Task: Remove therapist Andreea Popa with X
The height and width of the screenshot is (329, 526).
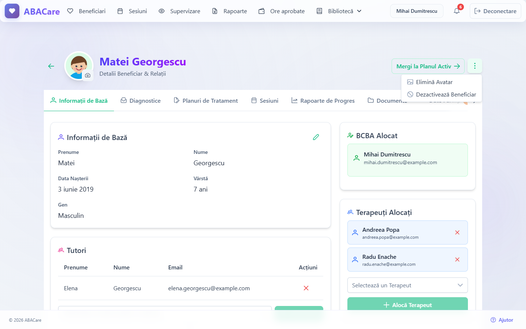Action: click(x=457, y=232)
